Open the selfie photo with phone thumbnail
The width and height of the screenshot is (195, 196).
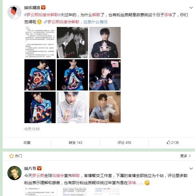(105, 108)
